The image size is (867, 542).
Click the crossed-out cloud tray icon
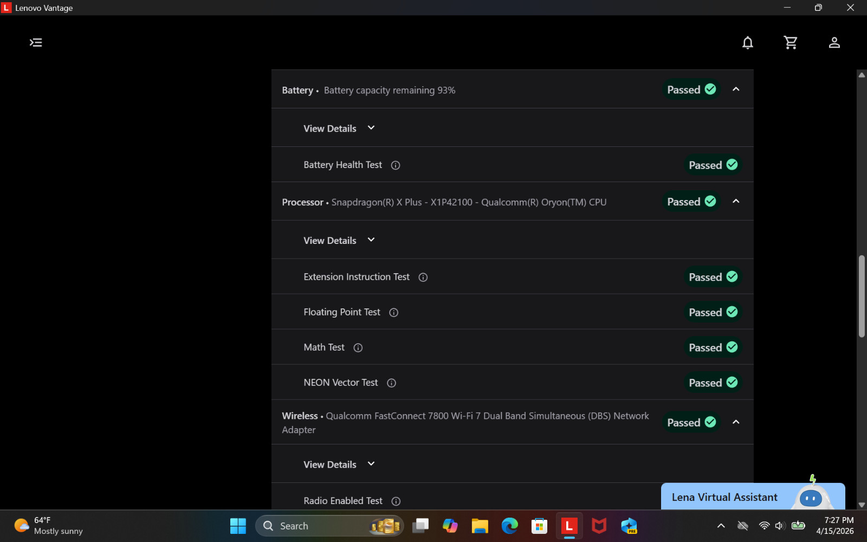click(x=743, y=526)
